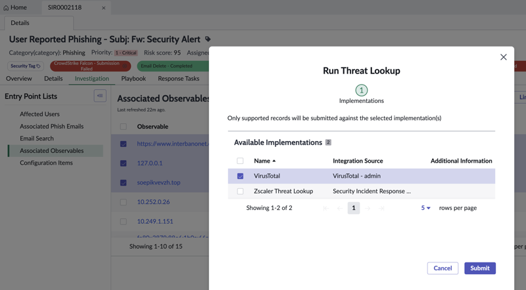Go to previous page of implementations

pyautogui.click(x=340, y=208)
